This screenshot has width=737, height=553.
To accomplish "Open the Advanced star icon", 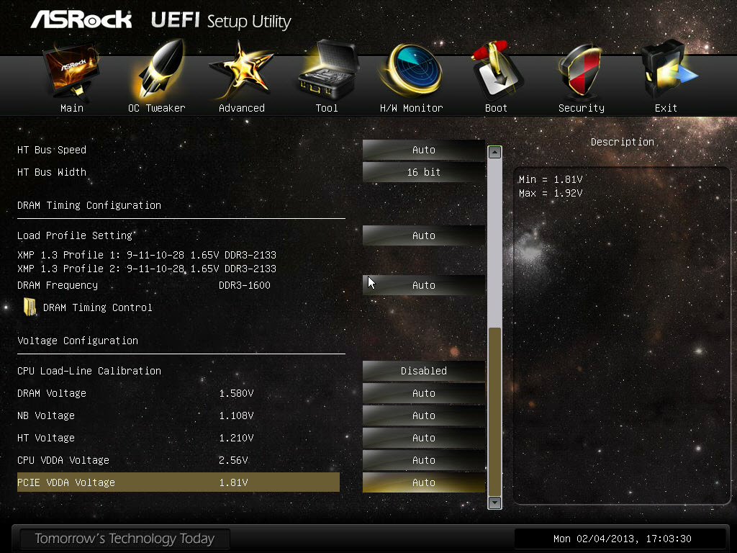I will pyautogui.click(x=240, y=71).
